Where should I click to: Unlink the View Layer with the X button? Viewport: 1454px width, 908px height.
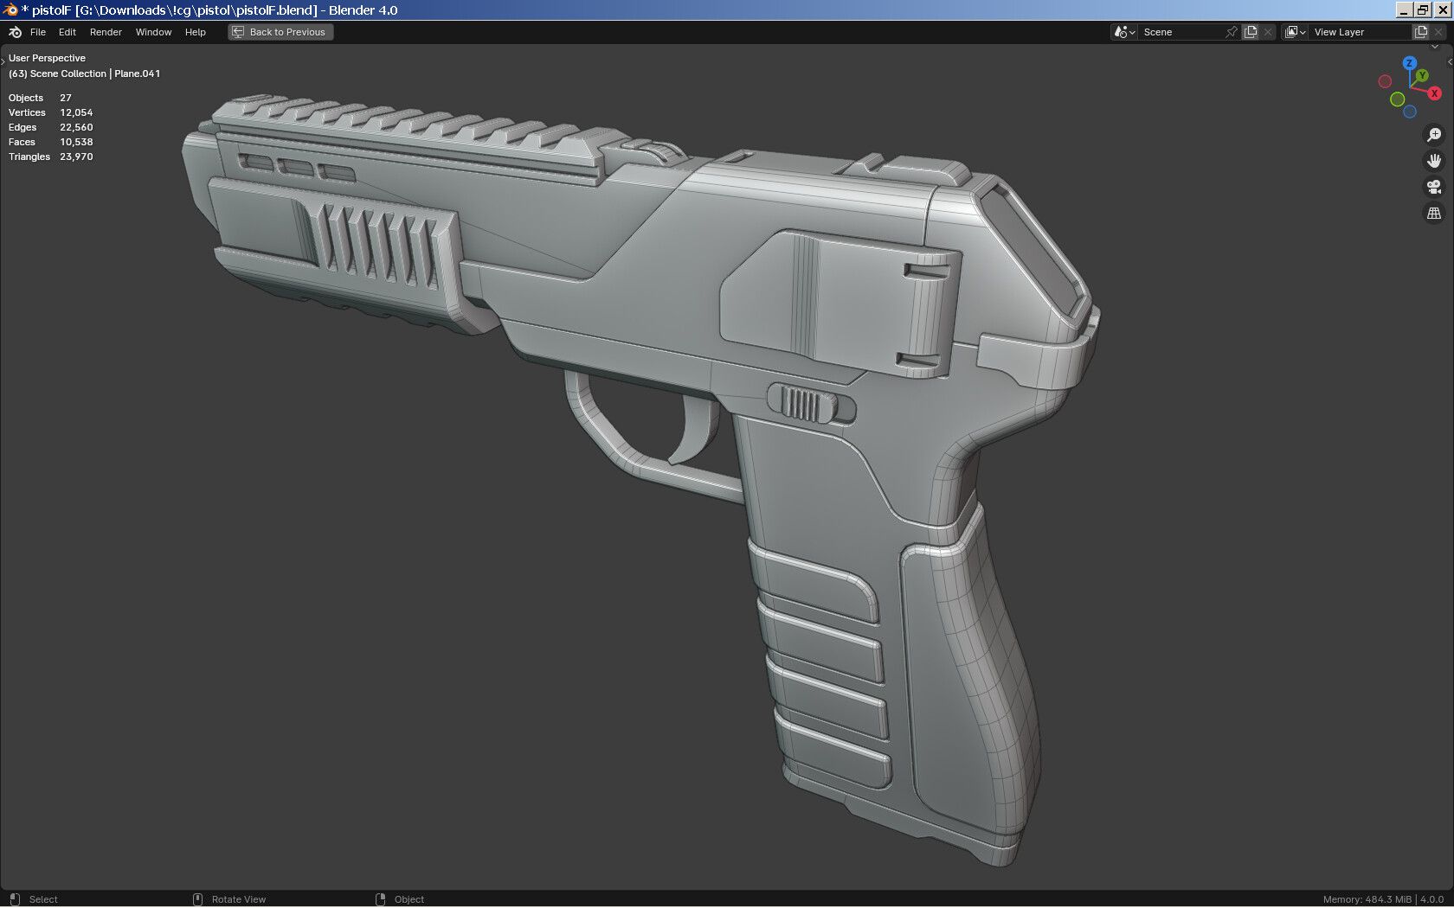click(1439, 31)
